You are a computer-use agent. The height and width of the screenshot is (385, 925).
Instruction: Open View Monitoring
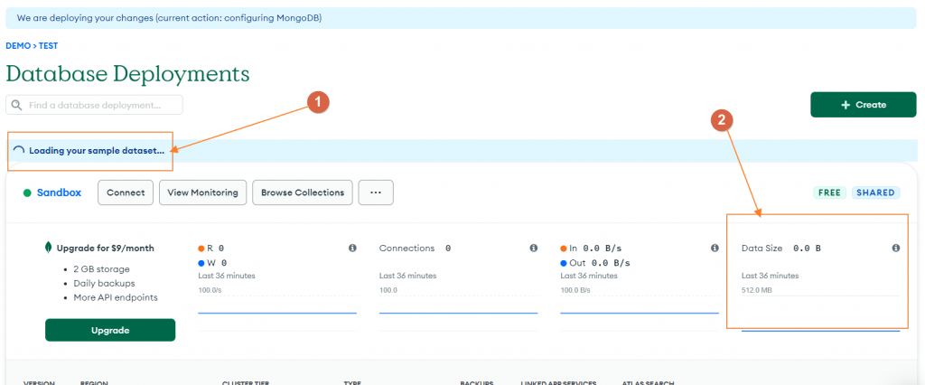[x=203, y=192]
